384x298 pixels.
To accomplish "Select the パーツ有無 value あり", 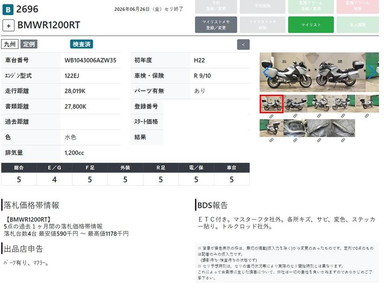I will [x=200, y=91].
